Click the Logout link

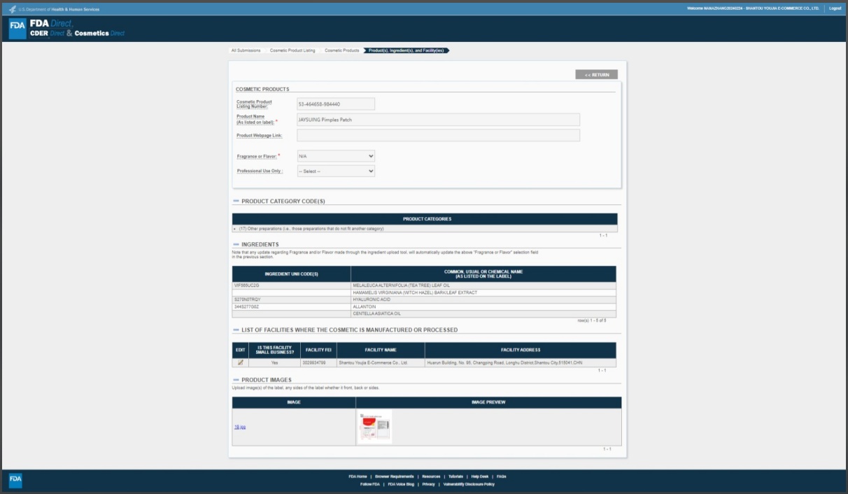tap(835, 8)
